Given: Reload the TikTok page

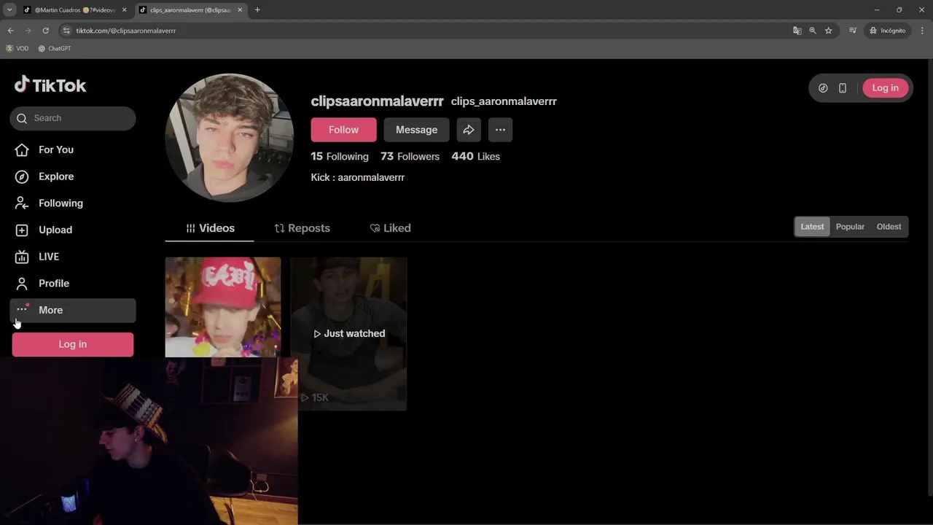Looking at the screenshot, I should coord(45,31).
